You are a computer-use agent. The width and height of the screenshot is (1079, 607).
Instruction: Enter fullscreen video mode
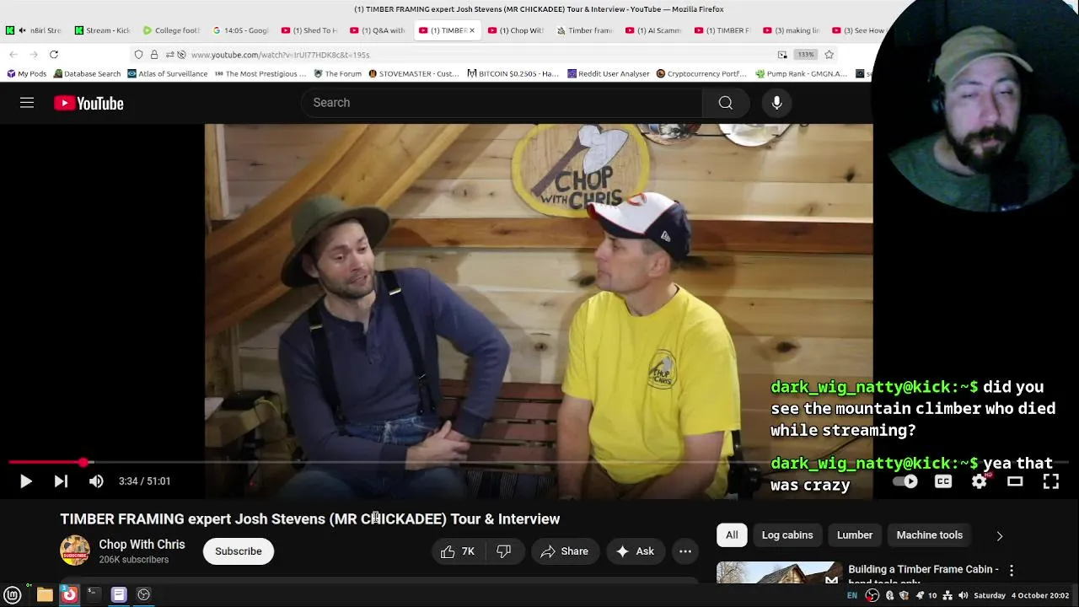click(x=1051, y=481)
